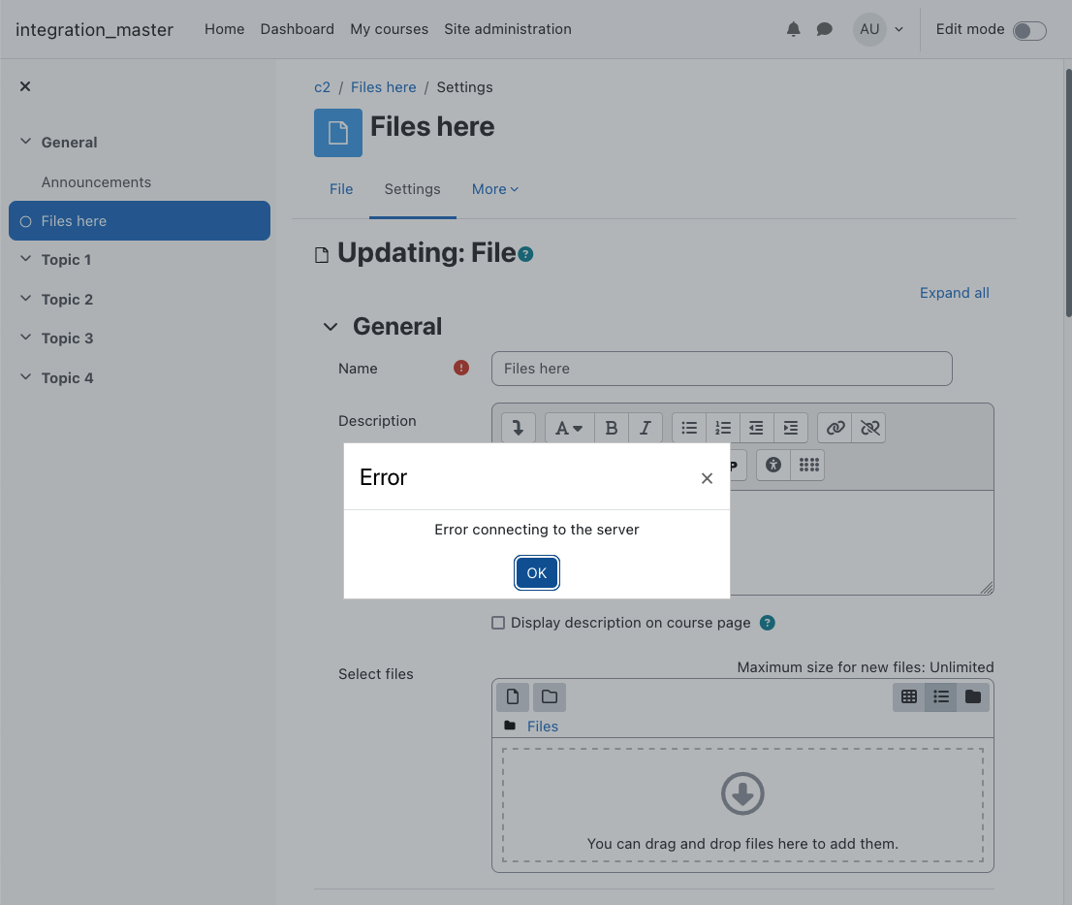Toggle italic formatting in editor
Screen dimensions: 1072x905
pos(645,428)
